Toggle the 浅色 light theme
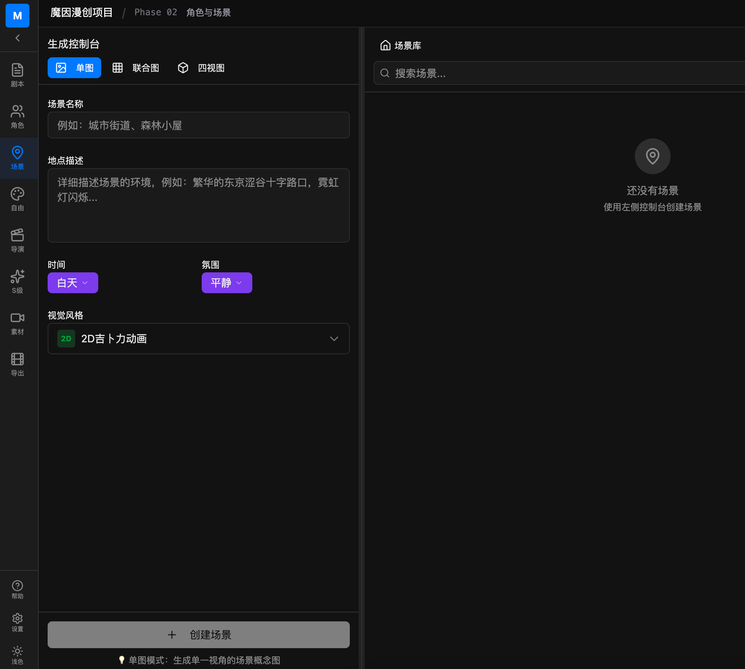745x669 pixels. point(17,655)
